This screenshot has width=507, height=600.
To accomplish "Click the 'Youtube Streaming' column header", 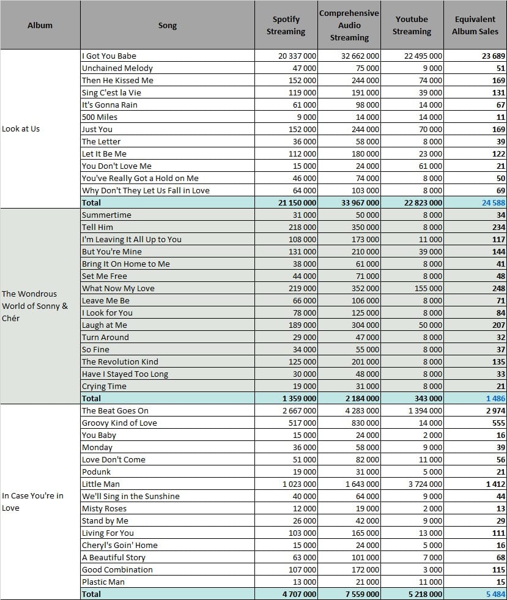I will [x=412, y=25].
